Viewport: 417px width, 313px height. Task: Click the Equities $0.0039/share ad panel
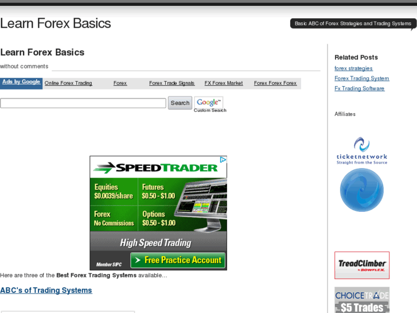pyautogui.click(x=114, y=191)
